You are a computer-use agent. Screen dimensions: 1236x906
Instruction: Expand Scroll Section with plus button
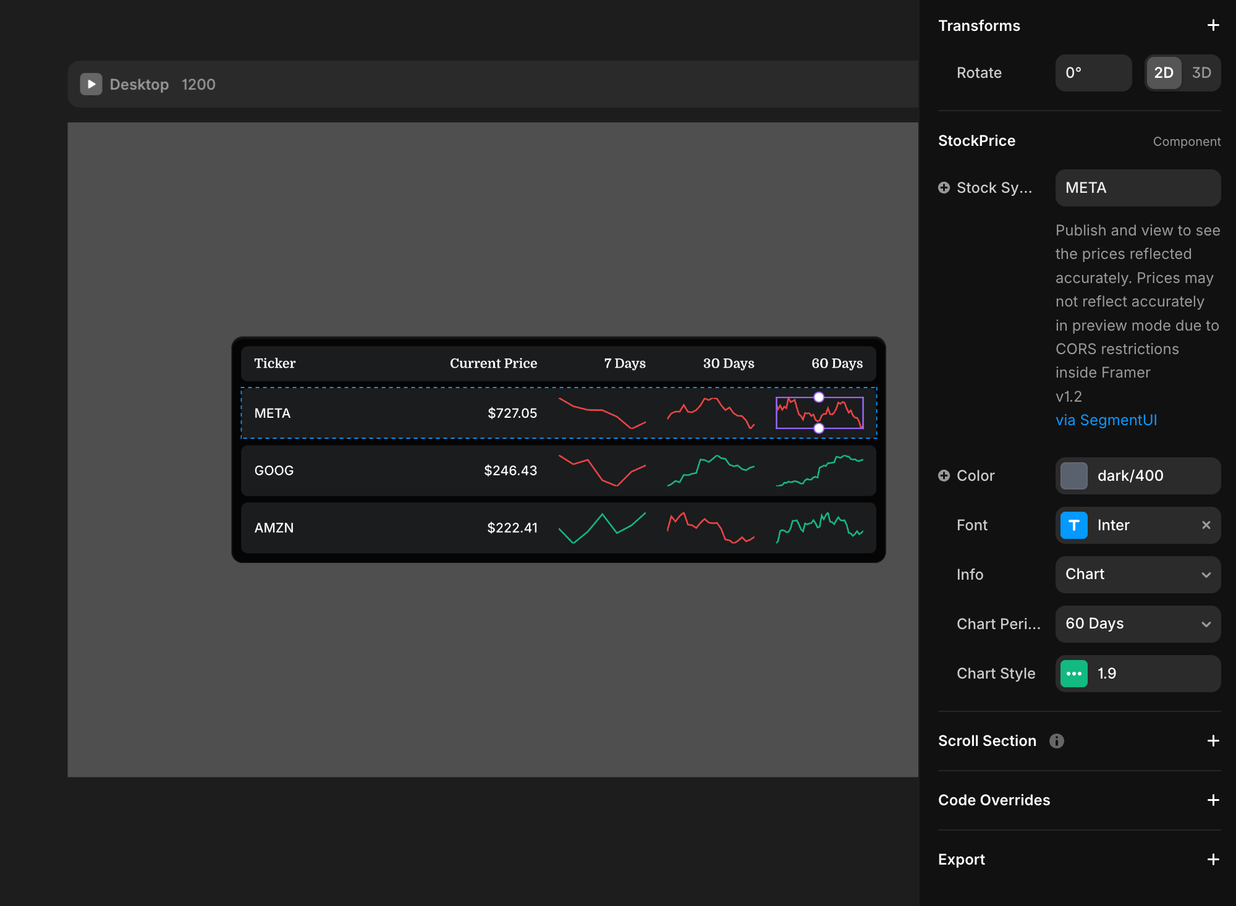[x=1213, y=741]
